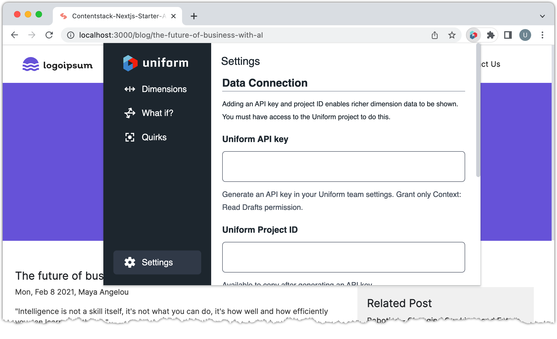Toggle the Chrome side panel icon
This screenshot has height=339, width=557.
pos(508,35)
